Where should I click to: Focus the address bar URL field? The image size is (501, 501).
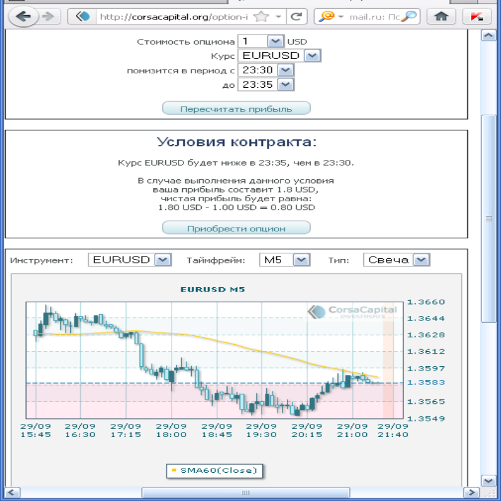(174, 16)
